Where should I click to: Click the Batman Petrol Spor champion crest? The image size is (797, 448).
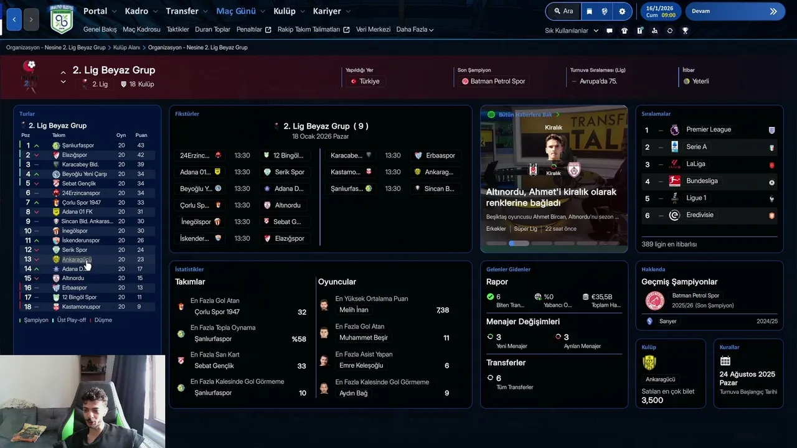tap(654, 301)
